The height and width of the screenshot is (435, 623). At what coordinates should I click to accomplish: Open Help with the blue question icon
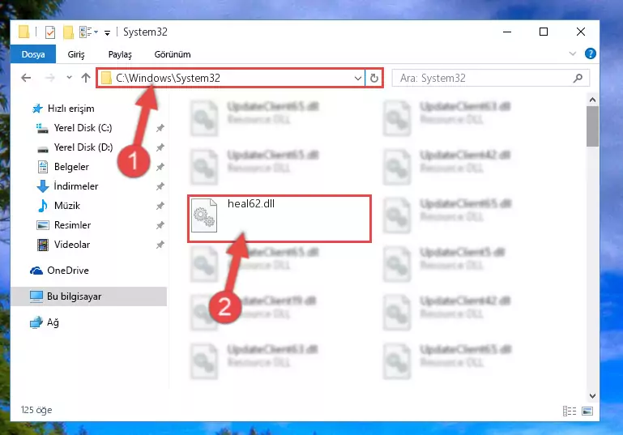point(591,53)
